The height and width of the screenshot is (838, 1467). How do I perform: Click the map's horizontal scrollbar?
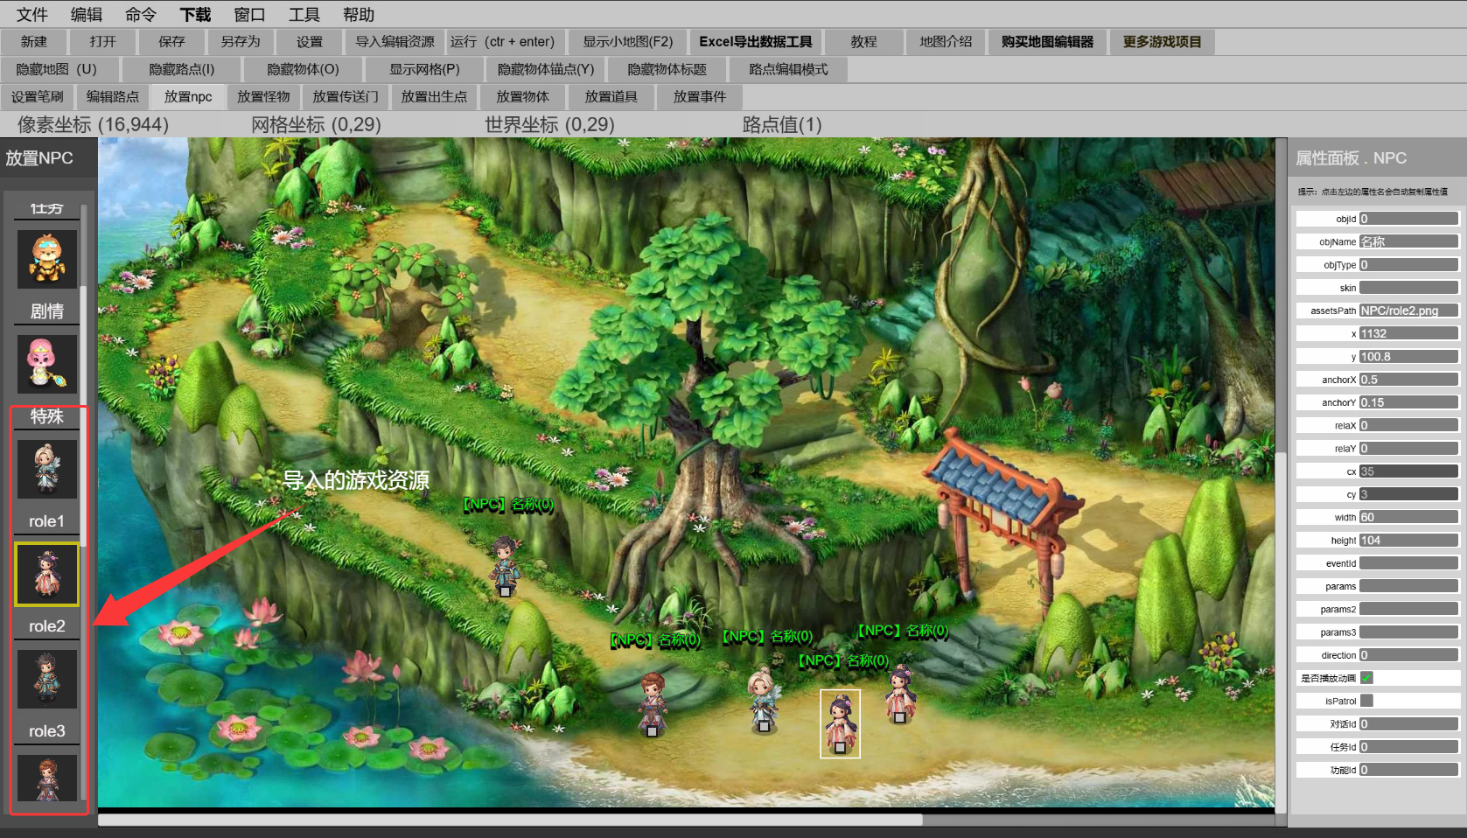click(x=510, y=820)
